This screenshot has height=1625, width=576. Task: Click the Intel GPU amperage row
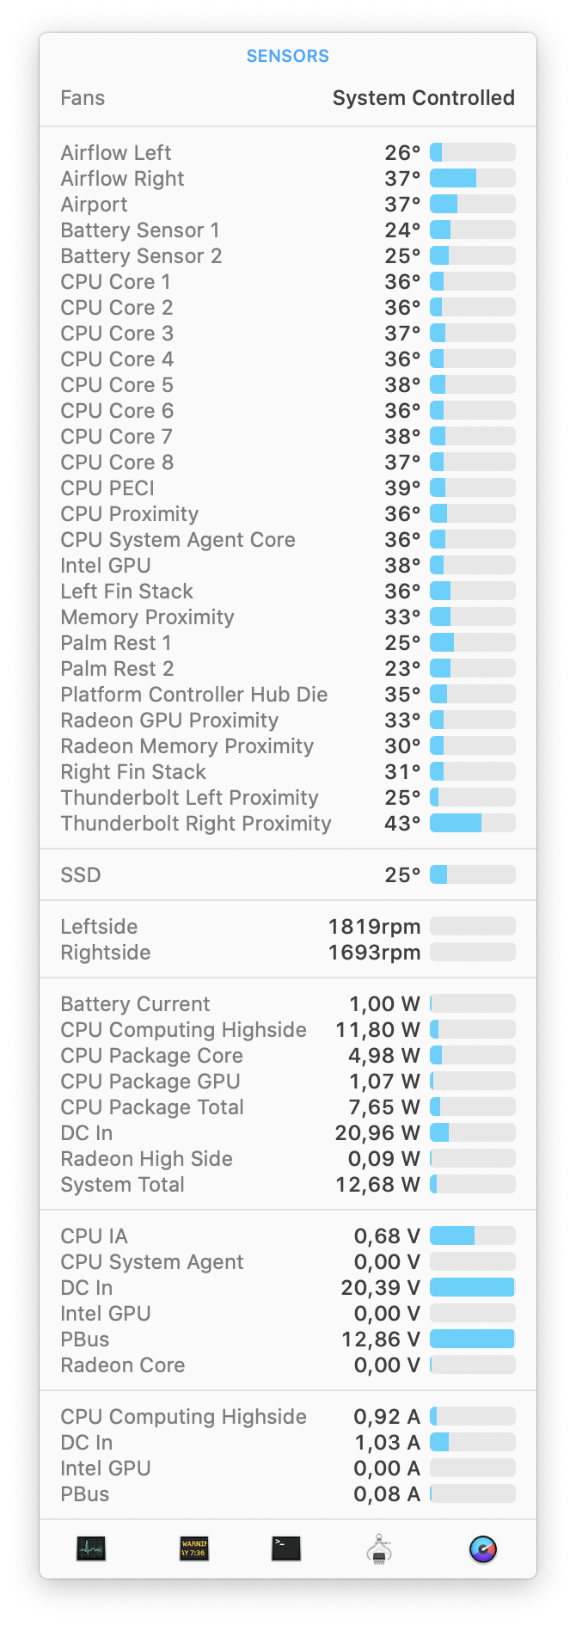pyautogui.click(x=106, y=1469)
